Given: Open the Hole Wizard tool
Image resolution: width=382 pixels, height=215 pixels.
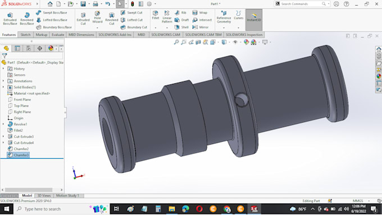Looking at the screenshot, I should (x=97, y=17).
